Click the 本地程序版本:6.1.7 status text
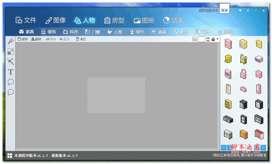Image resolution: width=272 pixels, height=164 pixels. pyautogui.click(x=31, y=155)
